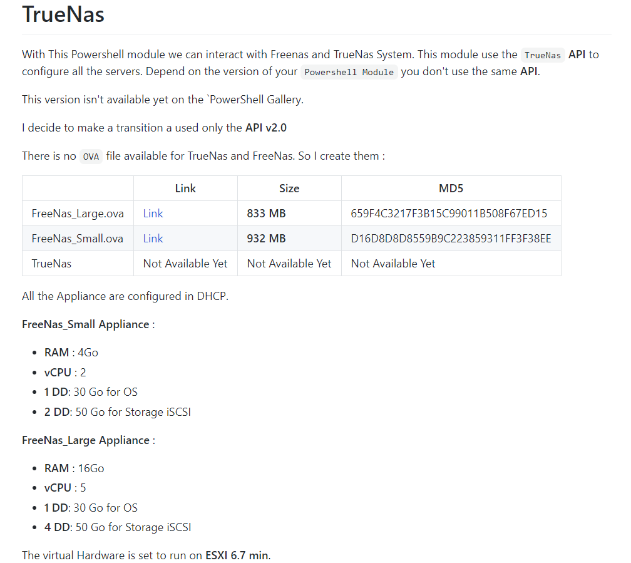This screenshot has height=563, width=631.
Task: Click 'All the Appliance are configured in DHCP'
Action: (x=125, y=296)
